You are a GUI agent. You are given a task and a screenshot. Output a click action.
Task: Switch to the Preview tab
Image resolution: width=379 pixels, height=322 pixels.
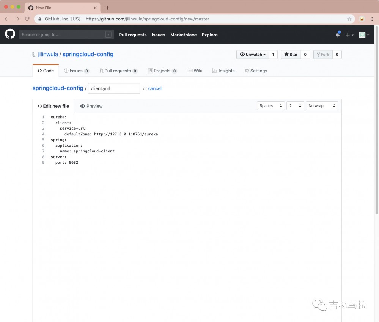click(x=91, y=106)
